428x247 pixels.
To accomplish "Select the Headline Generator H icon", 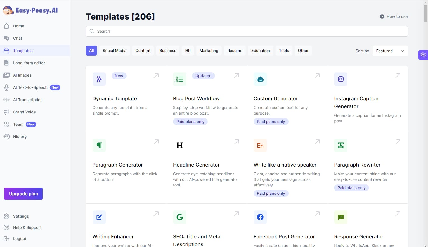I will click(180, 145).
